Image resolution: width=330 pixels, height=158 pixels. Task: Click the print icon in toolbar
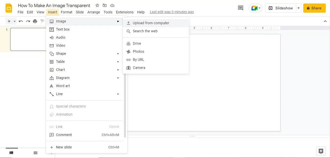pyautogui.click(x=35, y=21)
